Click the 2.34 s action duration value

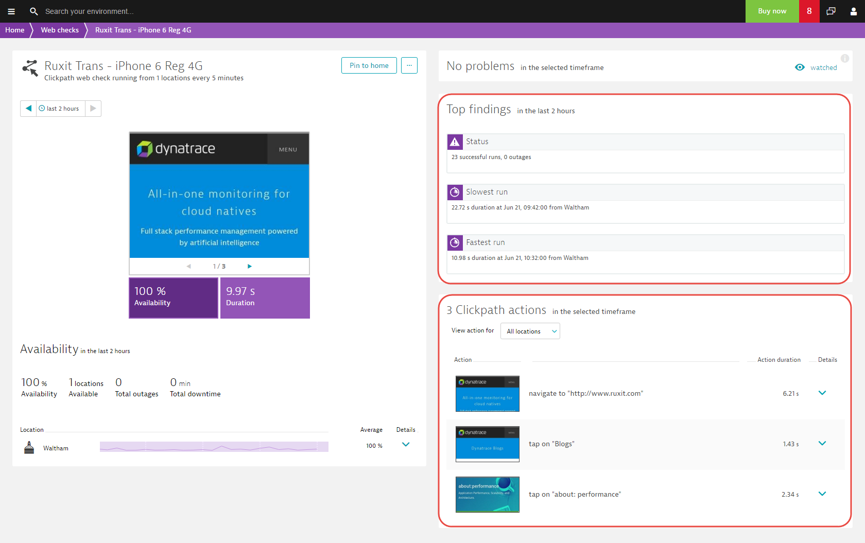(x=790, y=494)
